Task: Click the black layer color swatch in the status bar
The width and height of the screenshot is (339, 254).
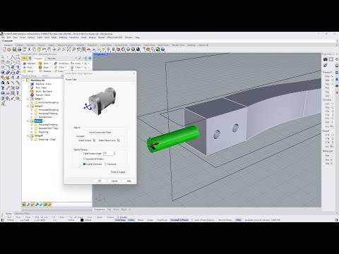Action: point(82,220)
